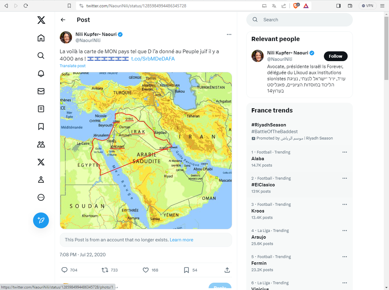Image resolution: width=389 pixels, height=290 pixels.
Task: Select the Kroos trending topic
Action: (258, 211)
